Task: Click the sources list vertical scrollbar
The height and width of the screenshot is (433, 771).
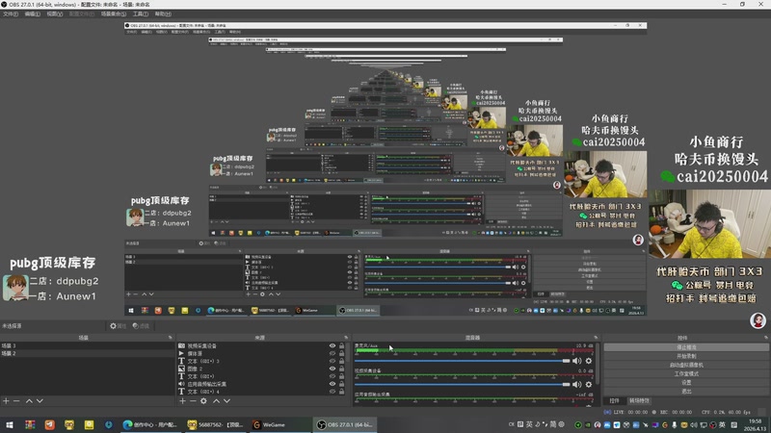Action: pos(348,353)
